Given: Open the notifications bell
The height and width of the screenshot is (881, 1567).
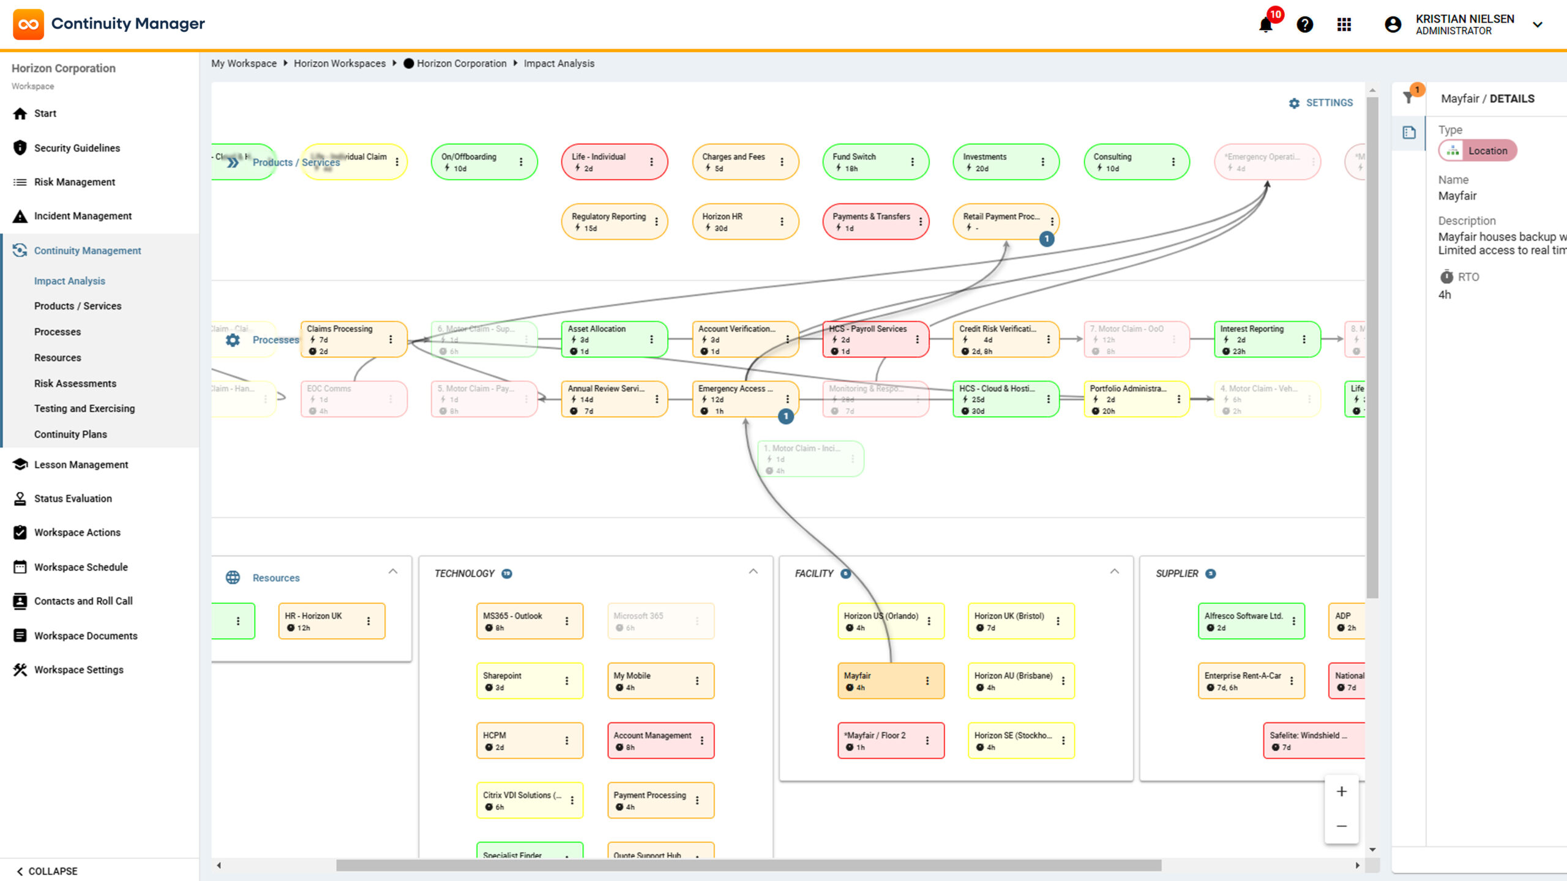Looking at the screenshot, I should pyautogui.click(x=1265, y=24).
